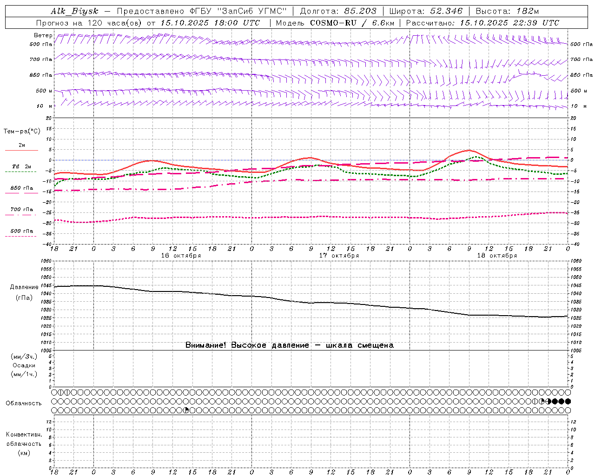
Task: Click the Alk_Biysk station title
Action: 75,11
